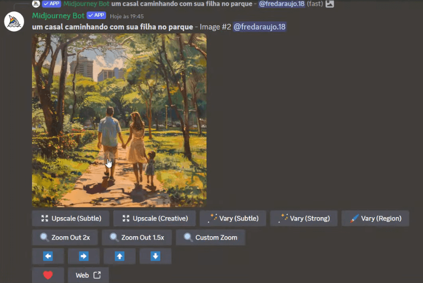The image size is (423, 283).
Task: Click the reply preview prompt text
Action: (x=182, y=4)
